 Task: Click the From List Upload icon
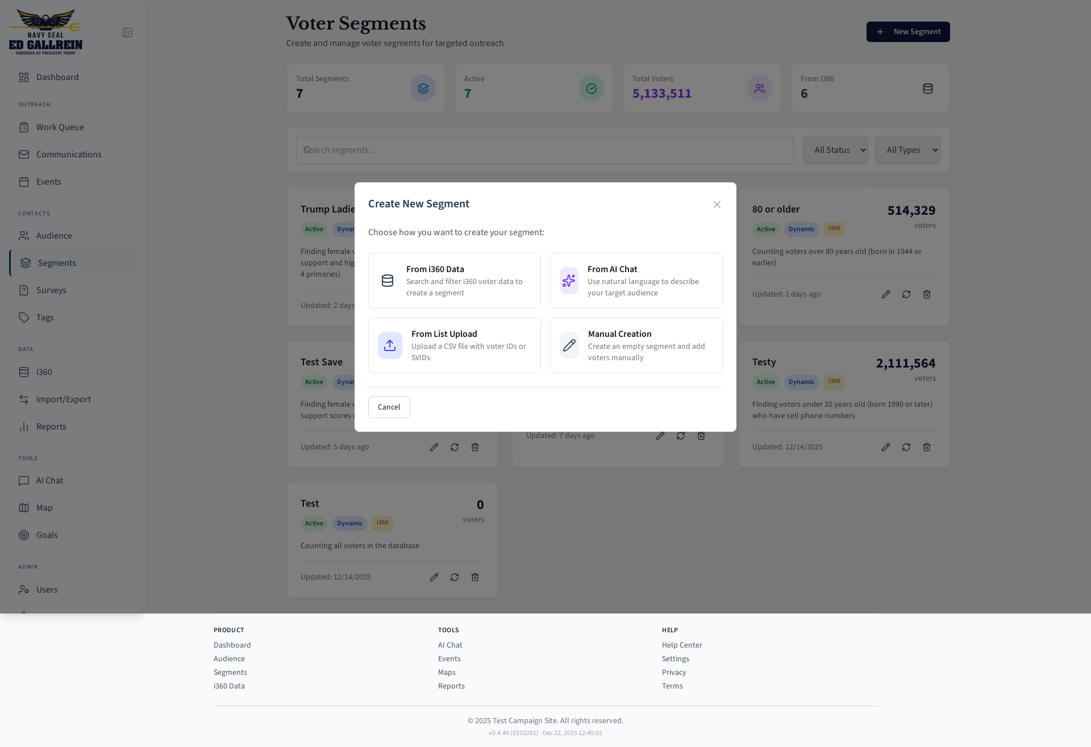(x=390, y=345)
